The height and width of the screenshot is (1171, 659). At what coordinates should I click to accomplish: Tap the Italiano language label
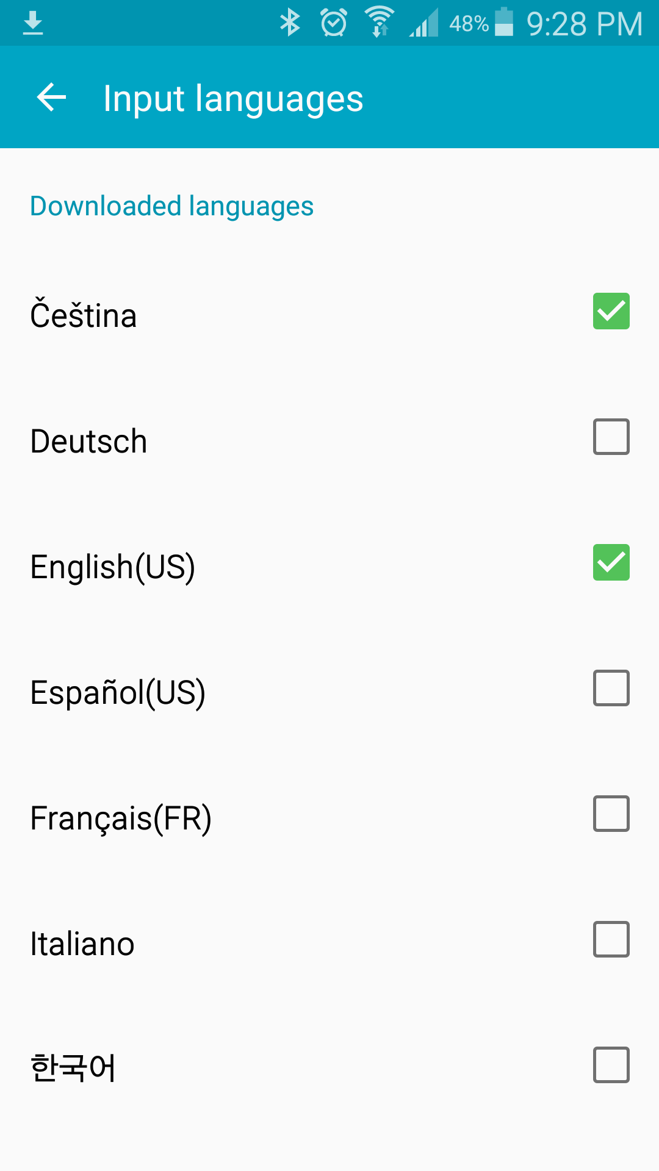tap(82, 944)
